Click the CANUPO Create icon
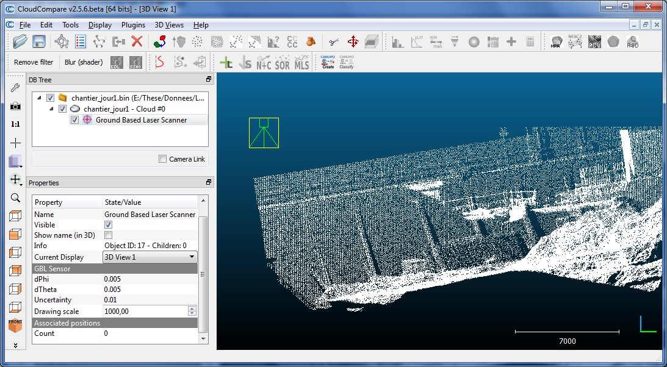Image resolution: width=667 pixels, height=367 pixels. 328,62
